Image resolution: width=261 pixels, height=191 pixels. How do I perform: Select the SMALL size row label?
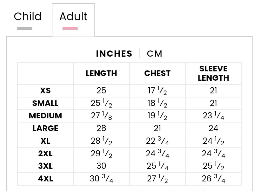[45, 103]
